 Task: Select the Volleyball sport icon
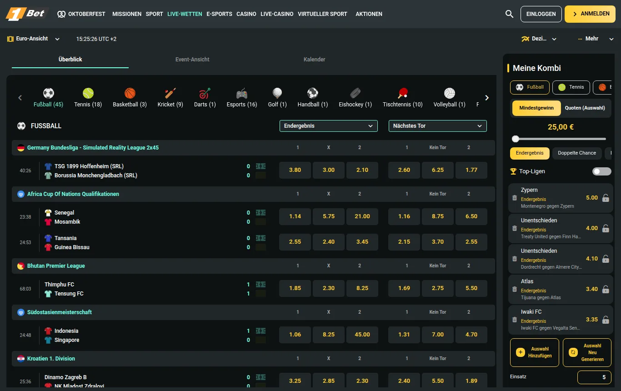pos(450,93)
